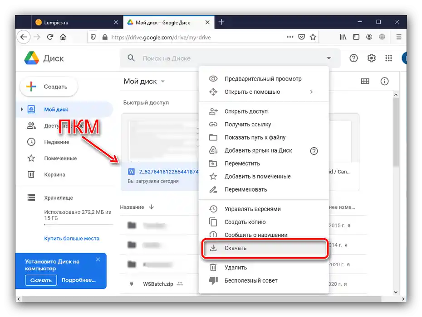Expand Открыть с помощью submenu

(x=311, y=92)
